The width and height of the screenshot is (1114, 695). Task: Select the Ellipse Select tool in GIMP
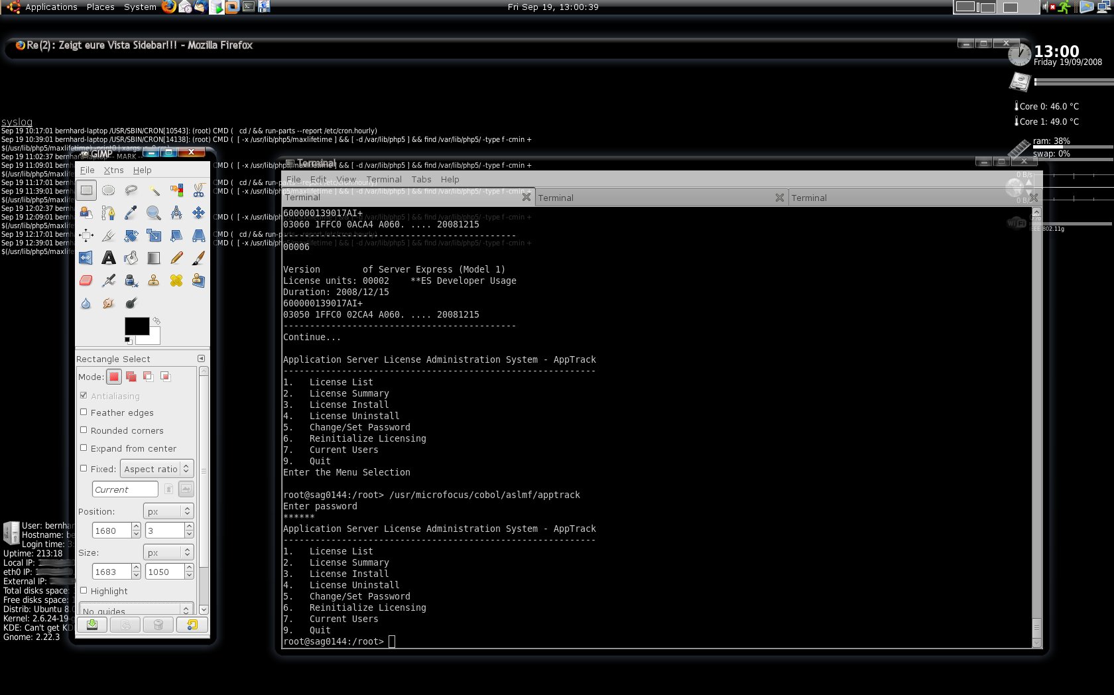click(109, 190)
